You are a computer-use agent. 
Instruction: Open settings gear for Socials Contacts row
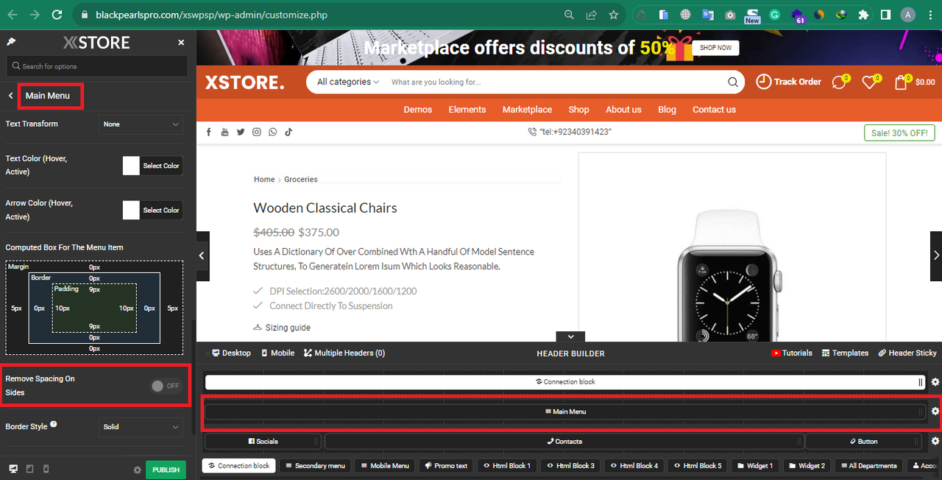pos(935,441)
